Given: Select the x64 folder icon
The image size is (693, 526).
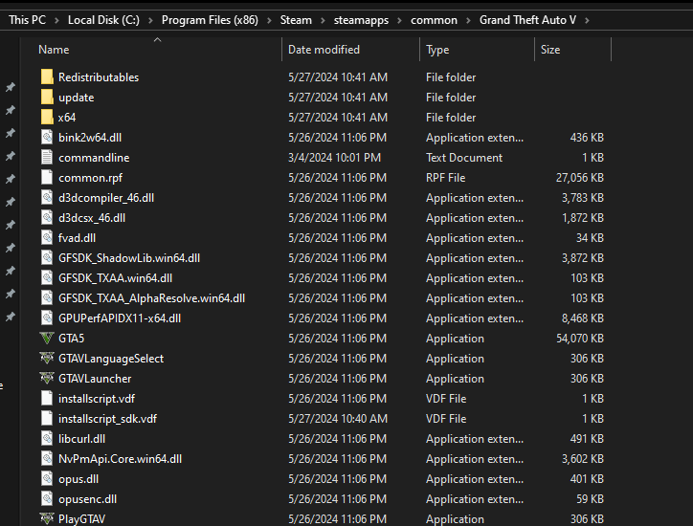Looking at the screenshot, I should (x=47, y=117).
